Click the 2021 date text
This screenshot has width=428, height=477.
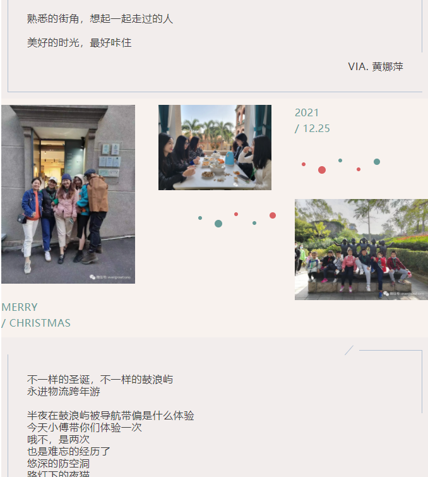[307, 113]
